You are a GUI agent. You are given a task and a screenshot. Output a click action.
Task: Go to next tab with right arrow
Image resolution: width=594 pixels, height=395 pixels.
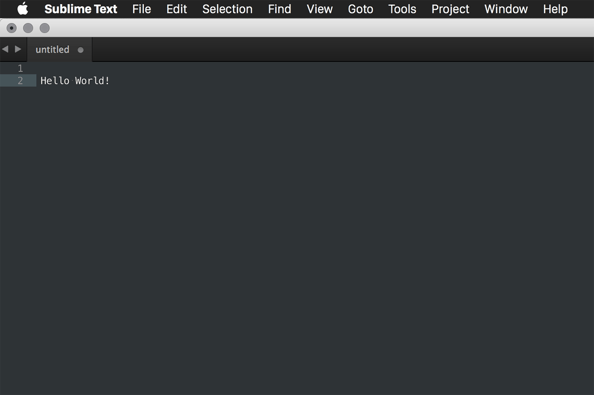click(x=18, y=49)
